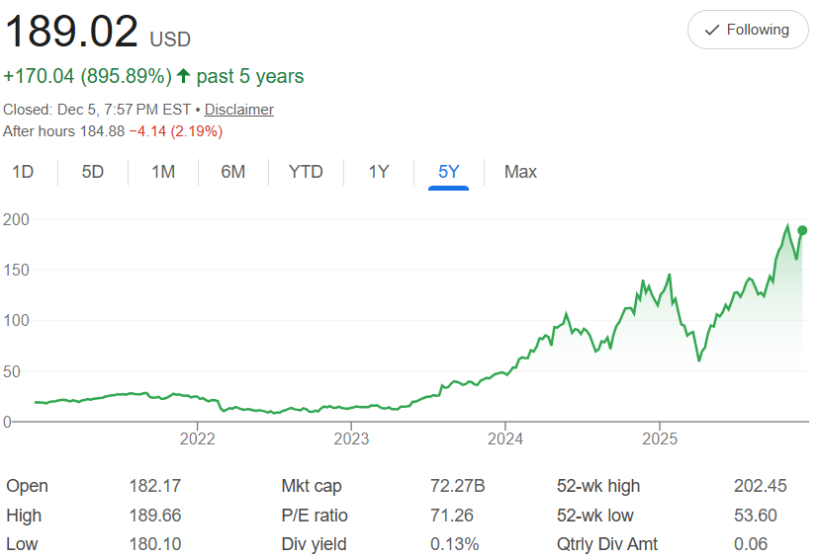
Task: Click the Qtrly Div Amt label
Action: tap(607, 544)
